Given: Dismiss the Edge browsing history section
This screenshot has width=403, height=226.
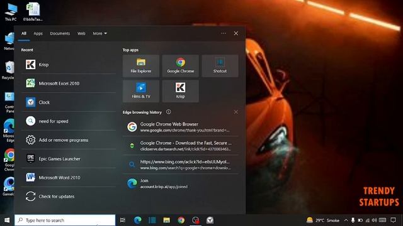Looking at the screenshot, I should coord(236,112).
